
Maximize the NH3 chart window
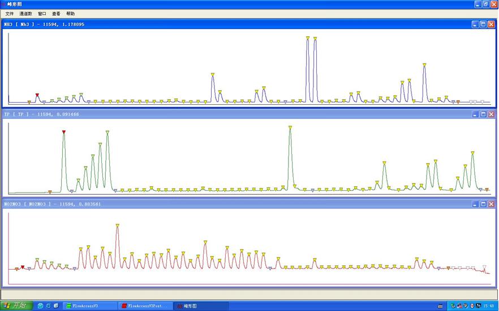[x=483, y=24]
